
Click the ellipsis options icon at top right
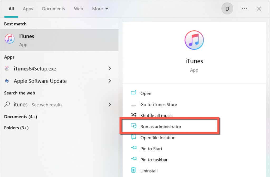[244, 8]
